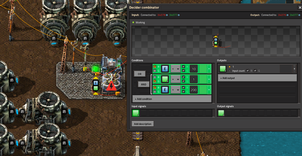The height and width of the screenshot is (156, 302).
Task: Edit the constant value 1 in second condition
Action: click(x=194, y=79)
